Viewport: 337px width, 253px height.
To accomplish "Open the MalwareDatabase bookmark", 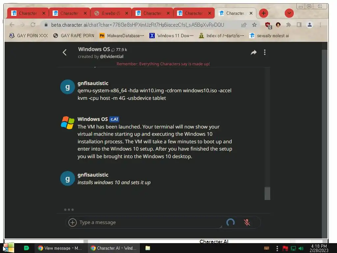I will coord(122,36).
